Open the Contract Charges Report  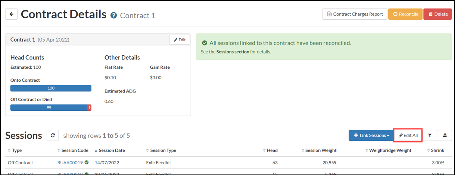click(355, 14)
